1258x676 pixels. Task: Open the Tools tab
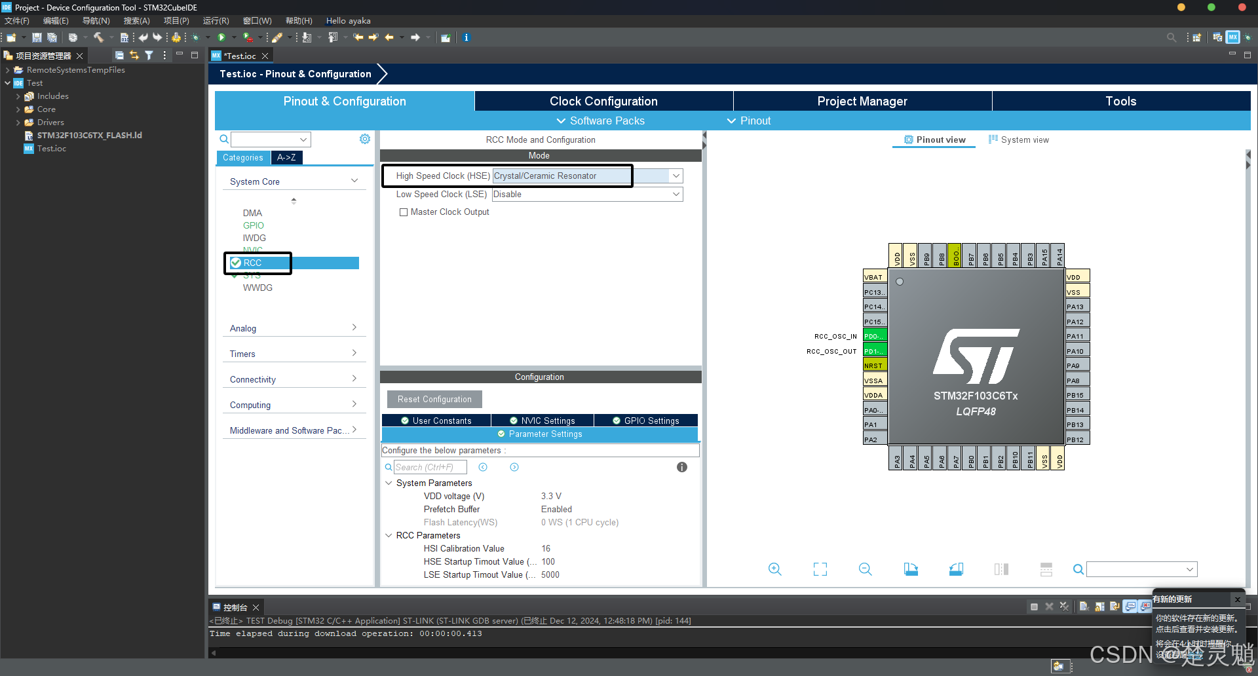coord(1121,101)
